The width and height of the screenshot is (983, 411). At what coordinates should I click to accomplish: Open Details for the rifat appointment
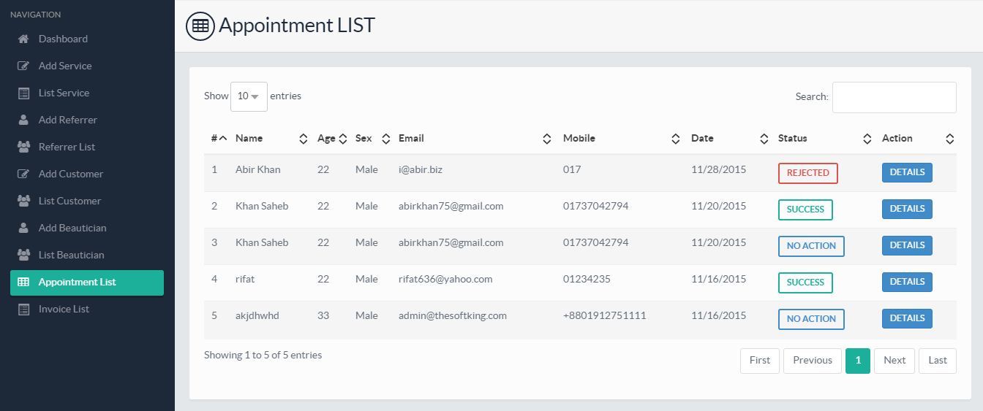907,282
